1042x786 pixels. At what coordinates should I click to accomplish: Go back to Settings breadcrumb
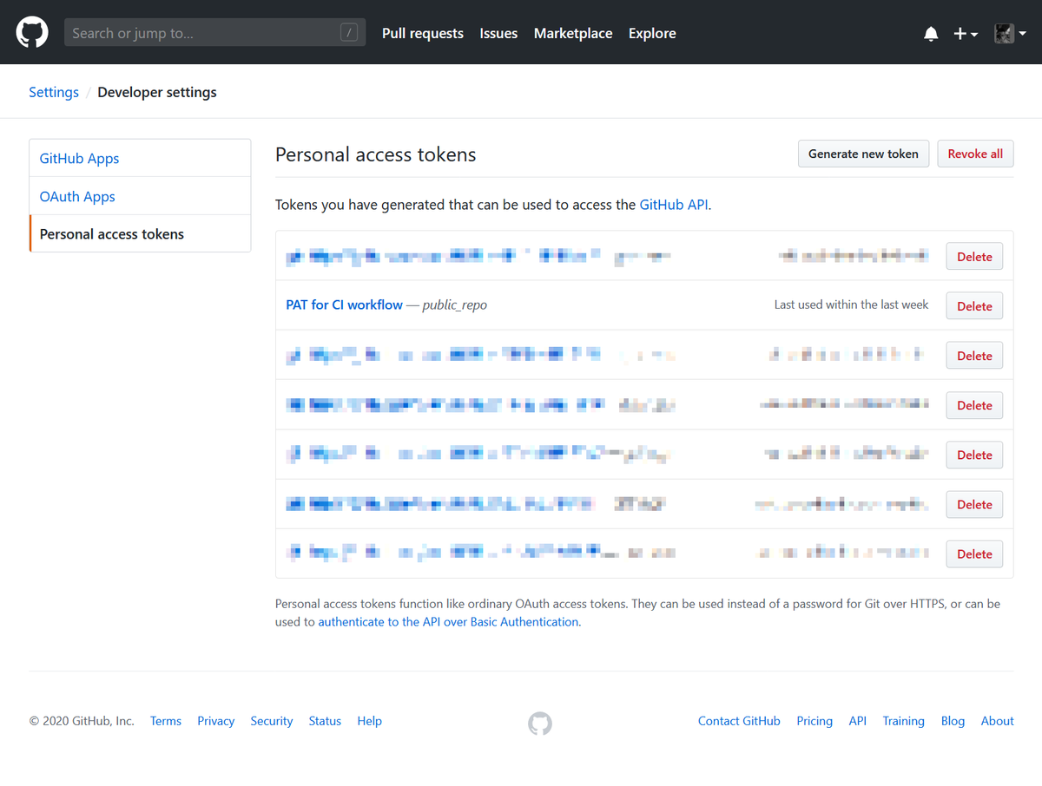click(54, 92)
